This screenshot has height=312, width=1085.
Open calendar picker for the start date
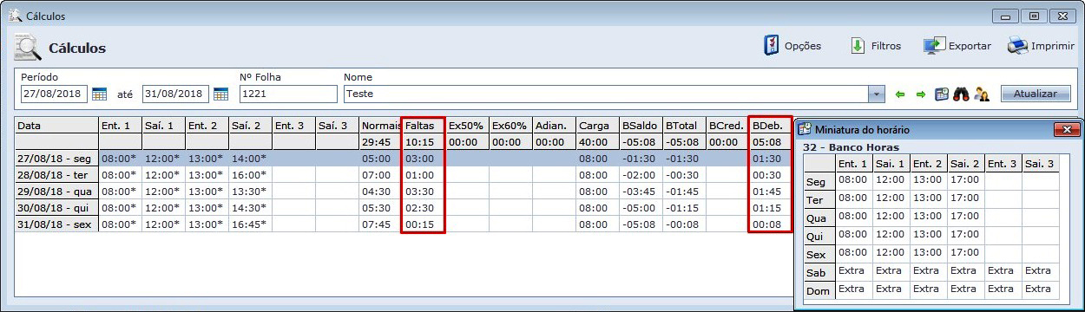[99, 94]
